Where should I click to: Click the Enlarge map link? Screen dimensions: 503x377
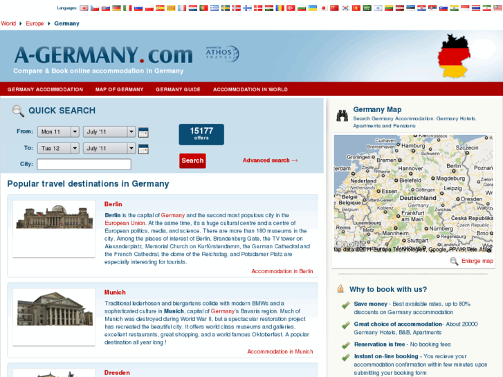[x=477, y=261]
